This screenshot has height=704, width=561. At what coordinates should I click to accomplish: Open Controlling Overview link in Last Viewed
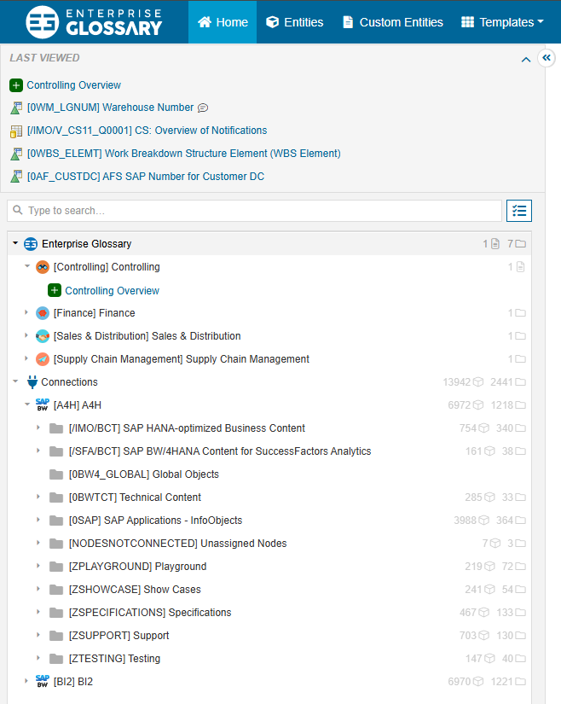74,85
